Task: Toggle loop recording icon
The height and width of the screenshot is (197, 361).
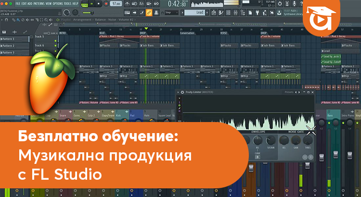Action: coord(156,4)
